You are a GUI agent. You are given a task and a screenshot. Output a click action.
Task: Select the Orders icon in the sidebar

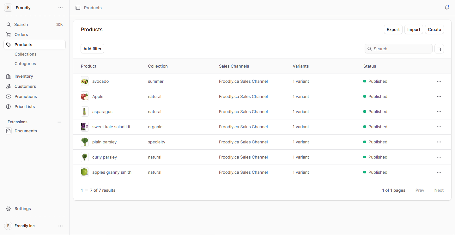pos(9,34)
